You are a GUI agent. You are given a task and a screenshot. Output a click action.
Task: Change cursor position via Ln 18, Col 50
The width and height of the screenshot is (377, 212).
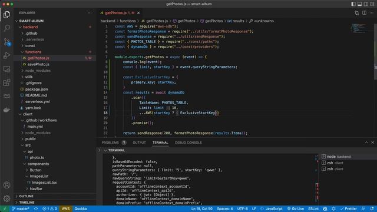point(201,208)
